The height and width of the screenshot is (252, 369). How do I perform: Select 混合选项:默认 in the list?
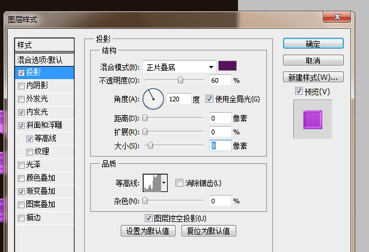(x=44, y=59)
